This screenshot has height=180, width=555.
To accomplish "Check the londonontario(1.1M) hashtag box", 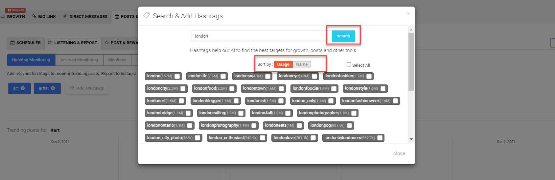I will click(190, 125).
